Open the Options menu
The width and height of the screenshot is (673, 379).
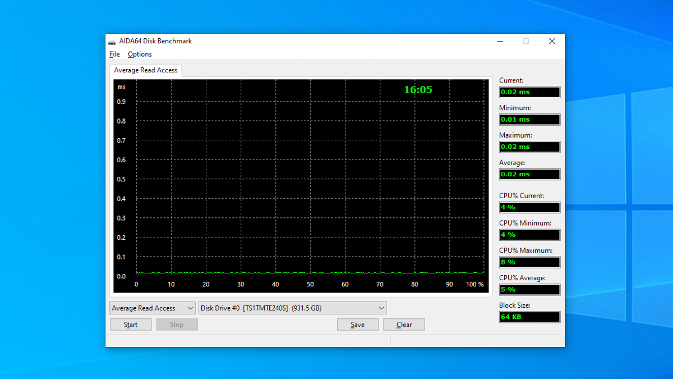pyautogui.click(x=140, y=54)
